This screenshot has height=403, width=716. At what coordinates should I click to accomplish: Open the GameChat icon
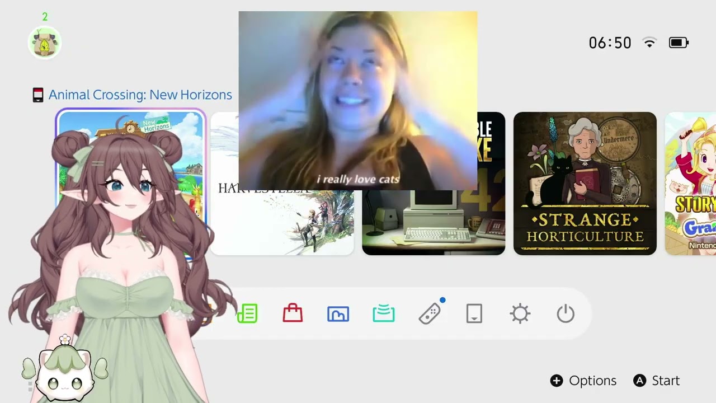384,314
